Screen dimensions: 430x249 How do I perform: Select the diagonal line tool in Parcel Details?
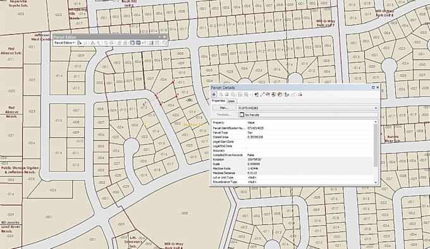pos(262,95)
